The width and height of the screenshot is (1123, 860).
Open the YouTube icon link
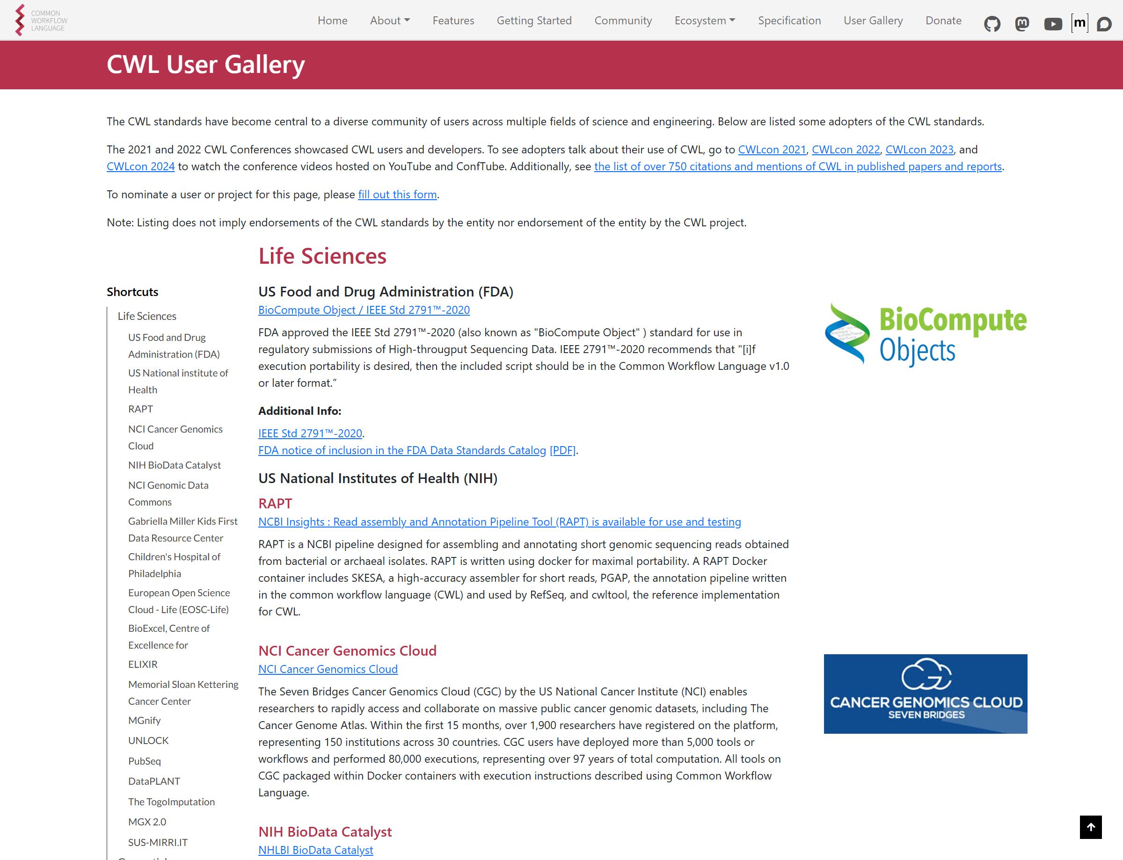tap(1053, 23)
